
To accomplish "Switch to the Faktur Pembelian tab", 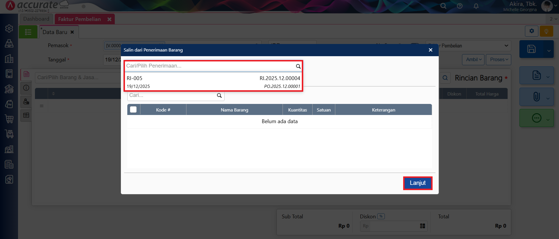I will [x=80, y=19].
